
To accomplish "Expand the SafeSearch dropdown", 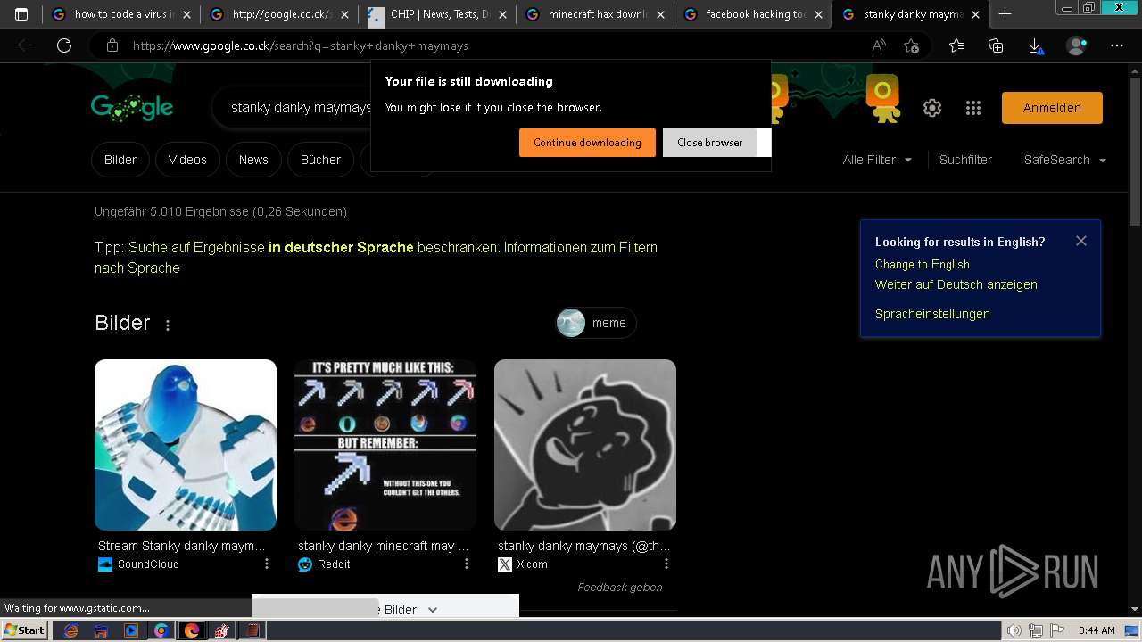I will tap(1065, 160).
